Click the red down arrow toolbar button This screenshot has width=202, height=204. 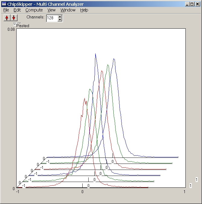(x=14, y=18)
